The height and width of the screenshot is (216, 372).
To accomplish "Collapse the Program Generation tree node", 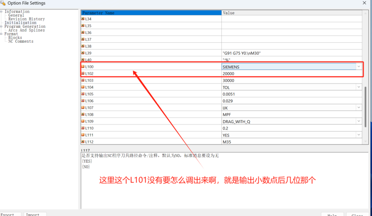I will (1, 26).
